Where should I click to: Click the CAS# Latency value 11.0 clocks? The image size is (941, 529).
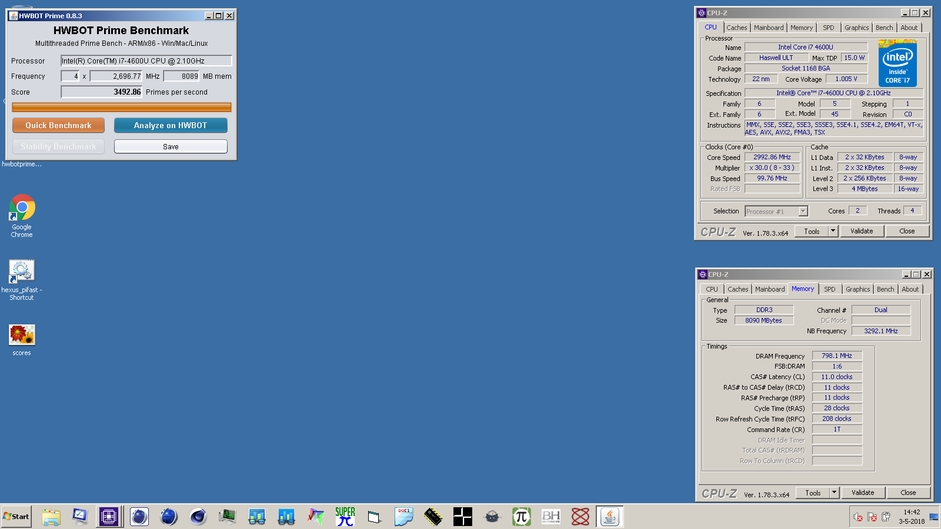tap(837, 377)
